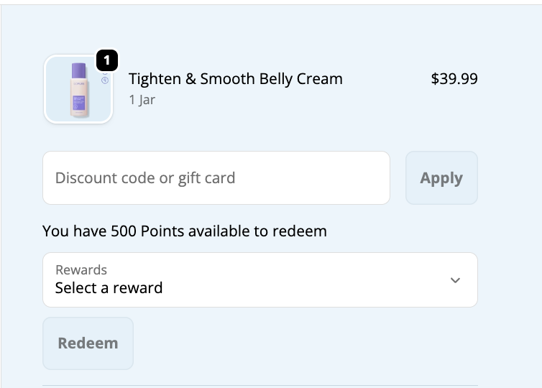Click the $39.99 price

pyautogui.click(x=454, y=79)
